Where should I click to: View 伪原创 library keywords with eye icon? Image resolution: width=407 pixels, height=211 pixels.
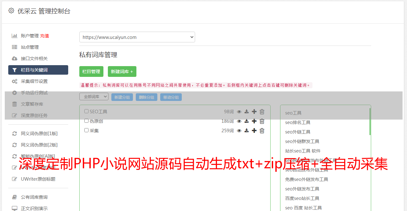pyautogui.click(x=239, y=121)
